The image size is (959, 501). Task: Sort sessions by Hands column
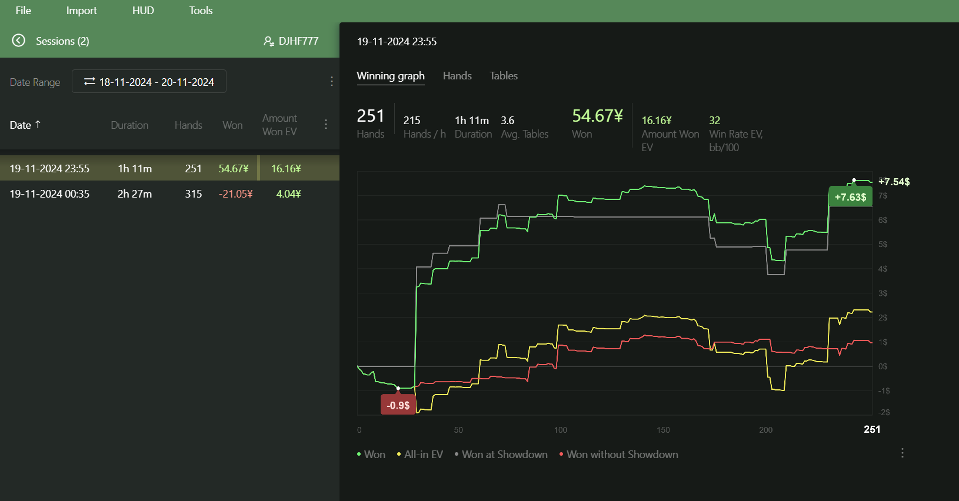(188, 125)
